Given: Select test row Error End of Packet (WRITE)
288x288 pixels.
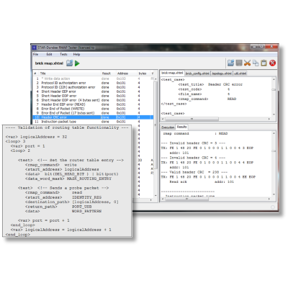Looking at the screenshot, I should (x=93, y=109).
